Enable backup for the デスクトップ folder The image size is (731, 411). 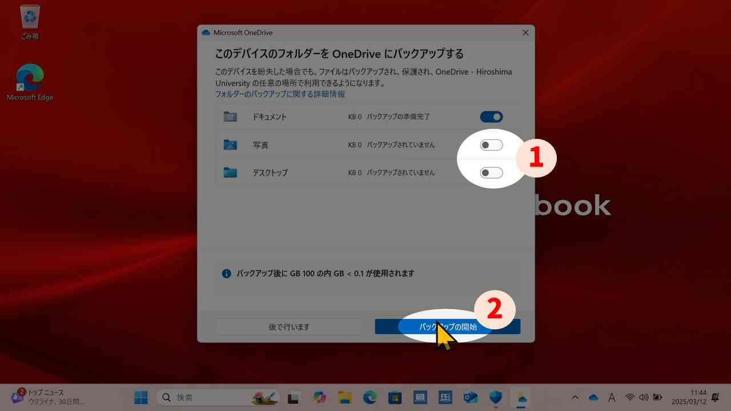point(491,172)
